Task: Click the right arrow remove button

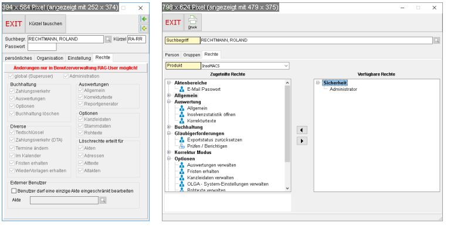Action: tap(302, 141)
